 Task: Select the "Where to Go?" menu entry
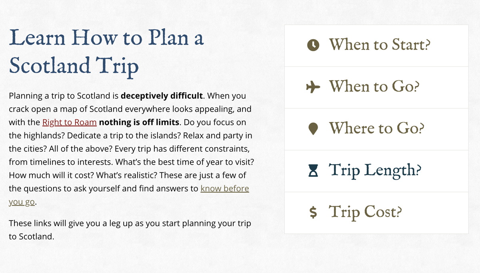pos(376,129)
